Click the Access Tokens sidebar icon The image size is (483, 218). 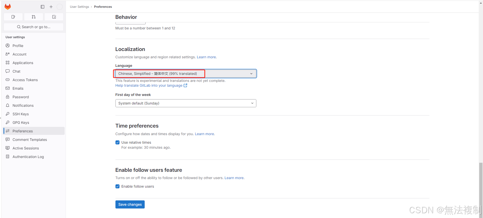click(x=8, y=80)
